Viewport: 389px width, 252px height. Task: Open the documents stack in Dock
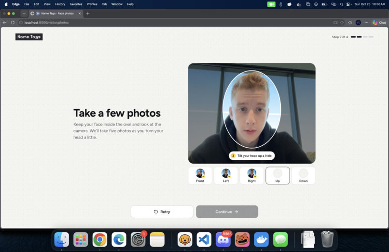point(308,239)
